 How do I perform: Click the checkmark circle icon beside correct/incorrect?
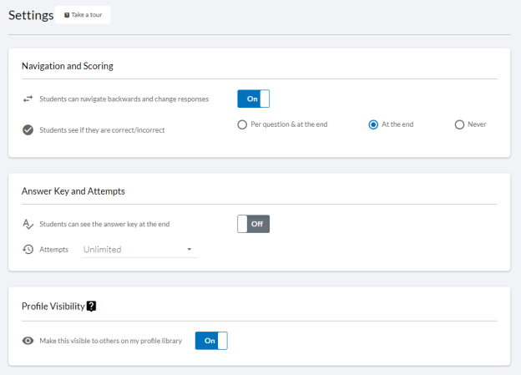point(28,130)
